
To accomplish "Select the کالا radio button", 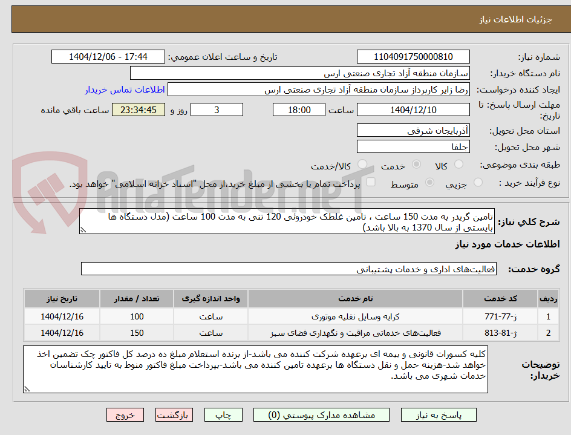I will pyautogui.click(x=459, y=165).
